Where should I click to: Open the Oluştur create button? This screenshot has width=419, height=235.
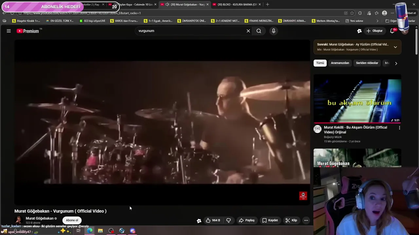click(x=374, y=31)
